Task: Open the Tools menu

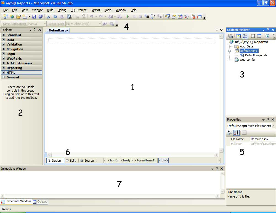Action: tap(108, 10)
